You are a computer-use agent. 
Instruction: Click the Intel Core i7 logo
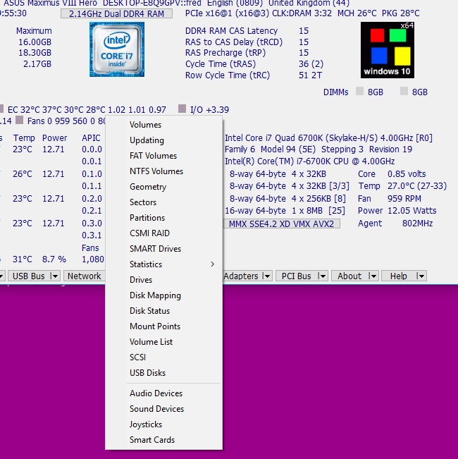click(x=117, y=49)
